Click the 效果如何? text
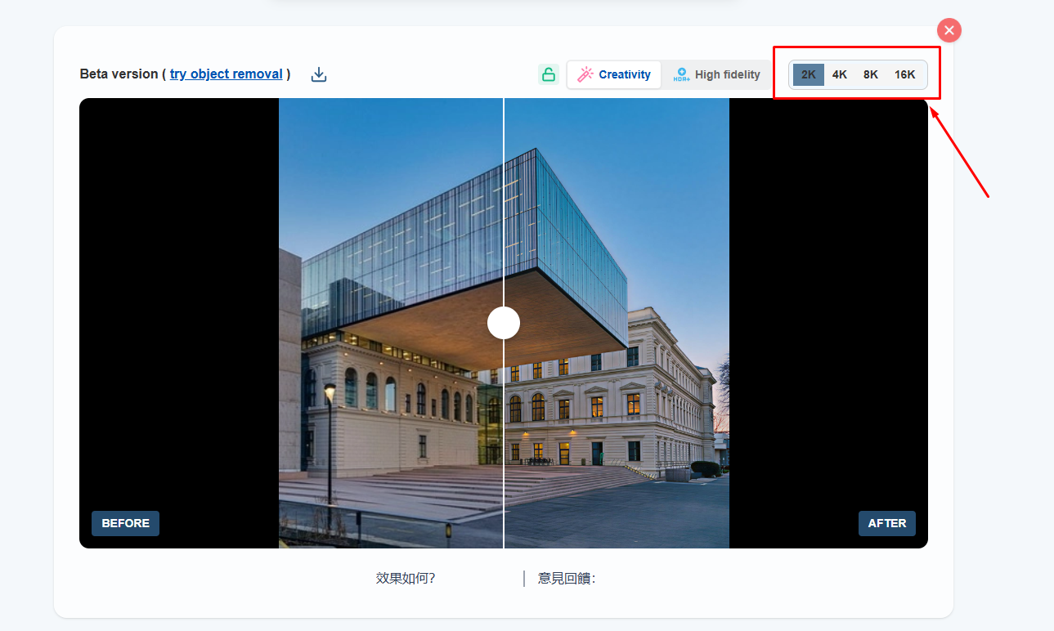 point(406,579)
